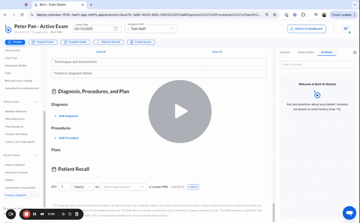Click Return to Dashboard
This screenshot has height=223, width=360.
pos(307,28)
